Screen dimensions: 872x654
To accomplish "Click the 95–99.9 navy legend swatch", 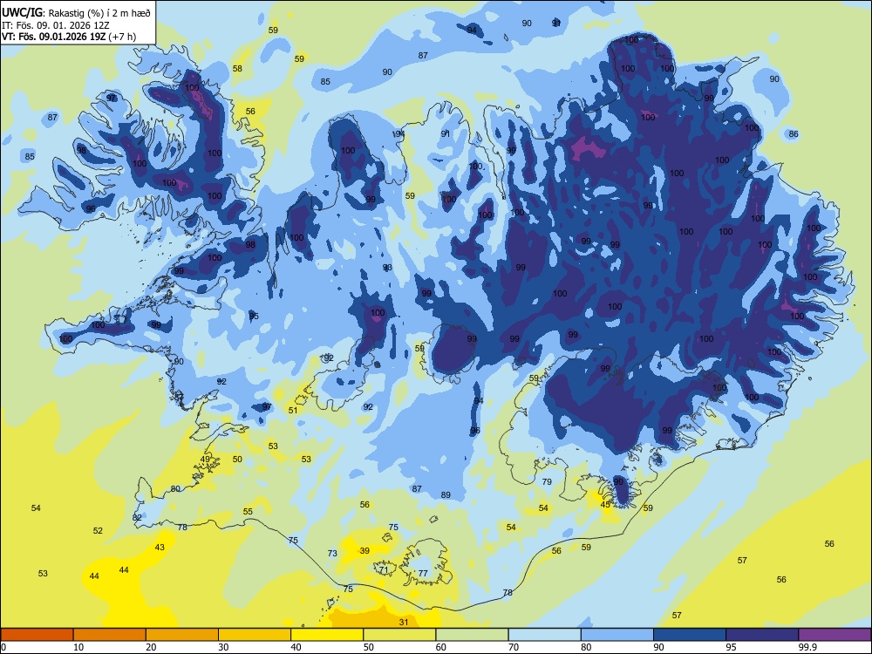I will (762, 635).
